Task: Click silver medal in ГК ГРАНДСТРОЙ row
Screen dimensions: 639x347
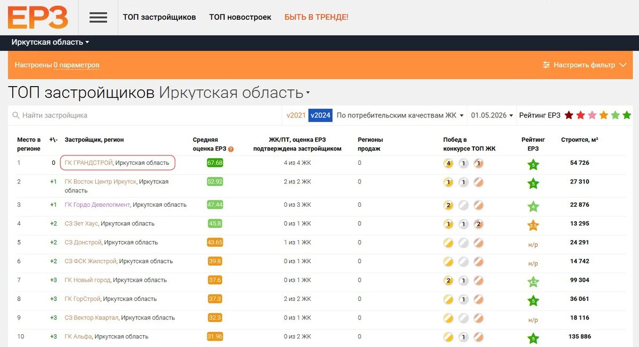Action: point(463,164)
